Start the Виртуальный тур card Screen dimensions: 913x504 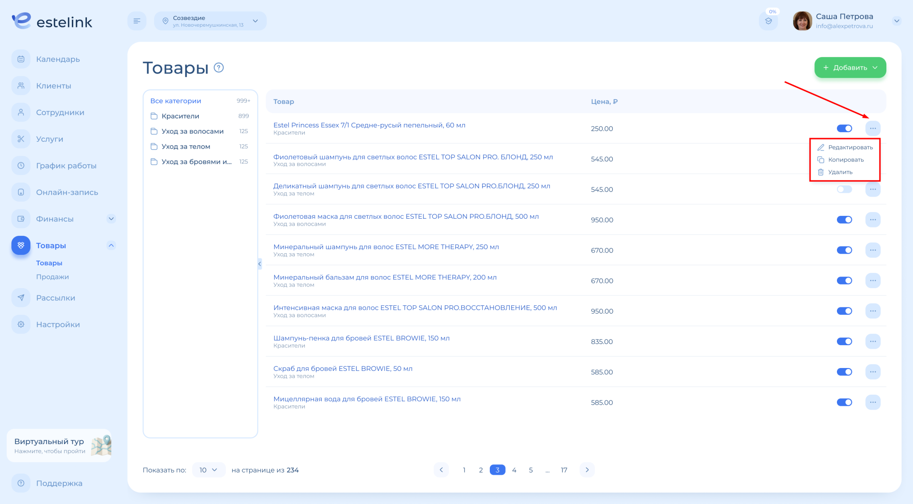coord(59,445)
